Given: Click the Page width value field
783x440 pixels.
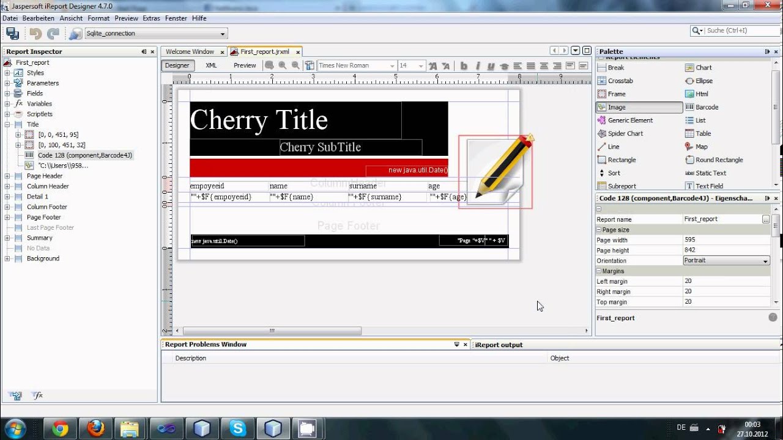Looking at the screenshot, I should 726,240.
